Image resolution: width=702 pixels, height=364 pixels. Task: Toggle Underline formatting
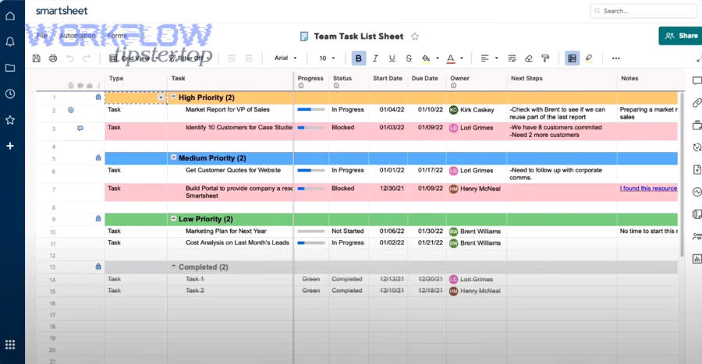click(392, 58)
